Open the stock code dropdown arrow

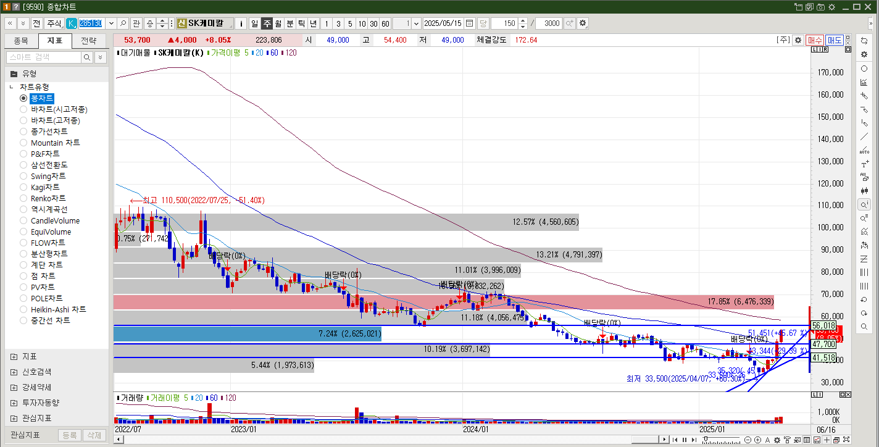[x=110, y=23]
